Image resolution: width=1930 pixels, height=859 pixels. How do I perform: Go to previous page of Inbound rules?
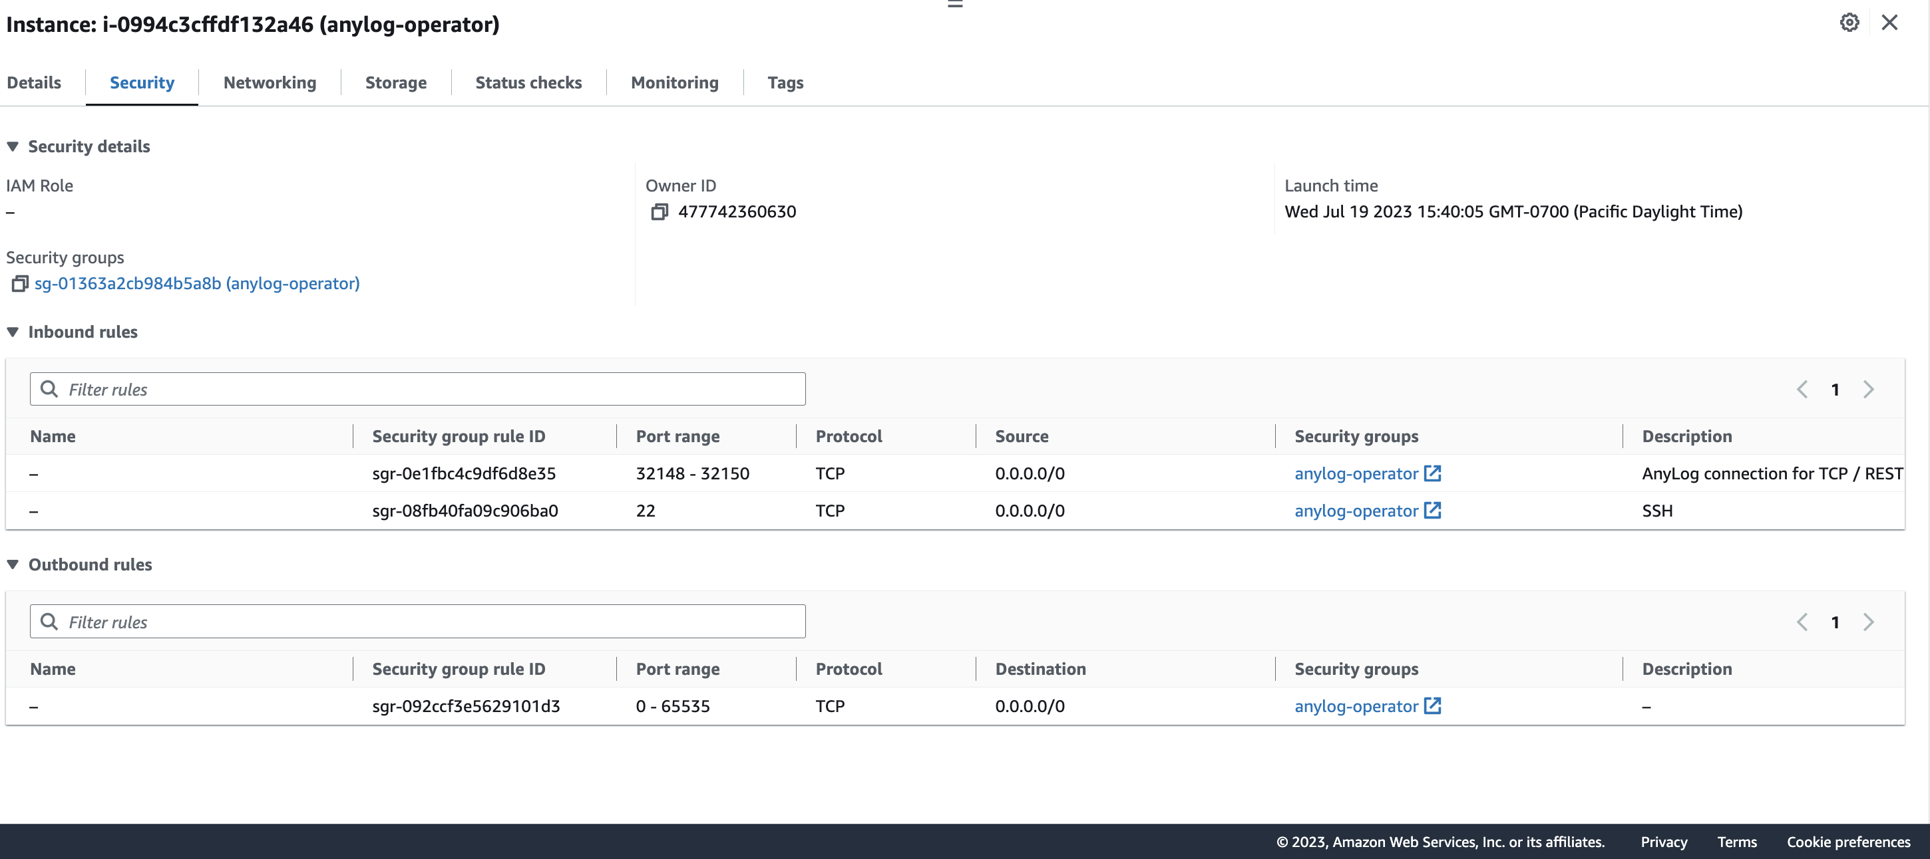coord(1802,389)
